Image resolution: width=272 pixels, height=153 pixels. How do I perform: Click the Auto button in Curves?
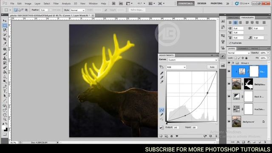pyautogui.click(x=212, y=67)
